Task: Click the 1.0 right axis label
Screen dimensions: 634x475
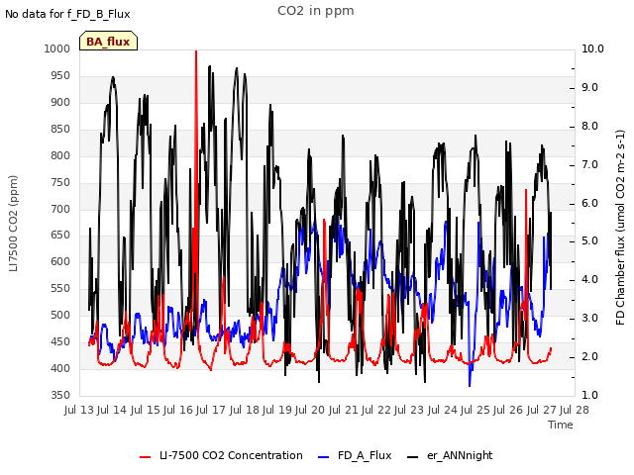Action: (x=590, y=395)
